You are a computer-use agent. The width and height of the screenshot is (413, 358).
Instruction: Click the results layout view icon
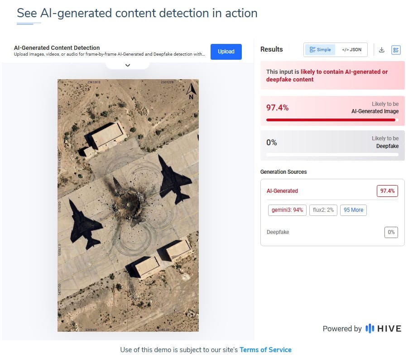pos(396,50)
